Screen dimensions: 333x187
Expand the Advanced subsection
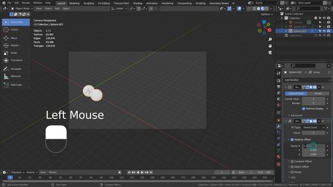295,115
